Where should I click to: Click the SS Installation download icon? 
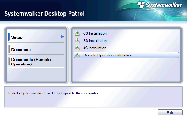click(77, 40)
